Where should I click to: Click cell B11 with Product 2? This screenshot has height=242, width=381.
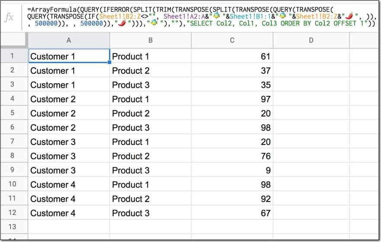150,198
